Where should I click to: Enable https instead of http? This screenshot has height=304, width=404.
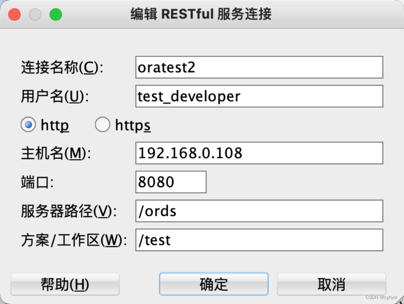tap(102, 125)
